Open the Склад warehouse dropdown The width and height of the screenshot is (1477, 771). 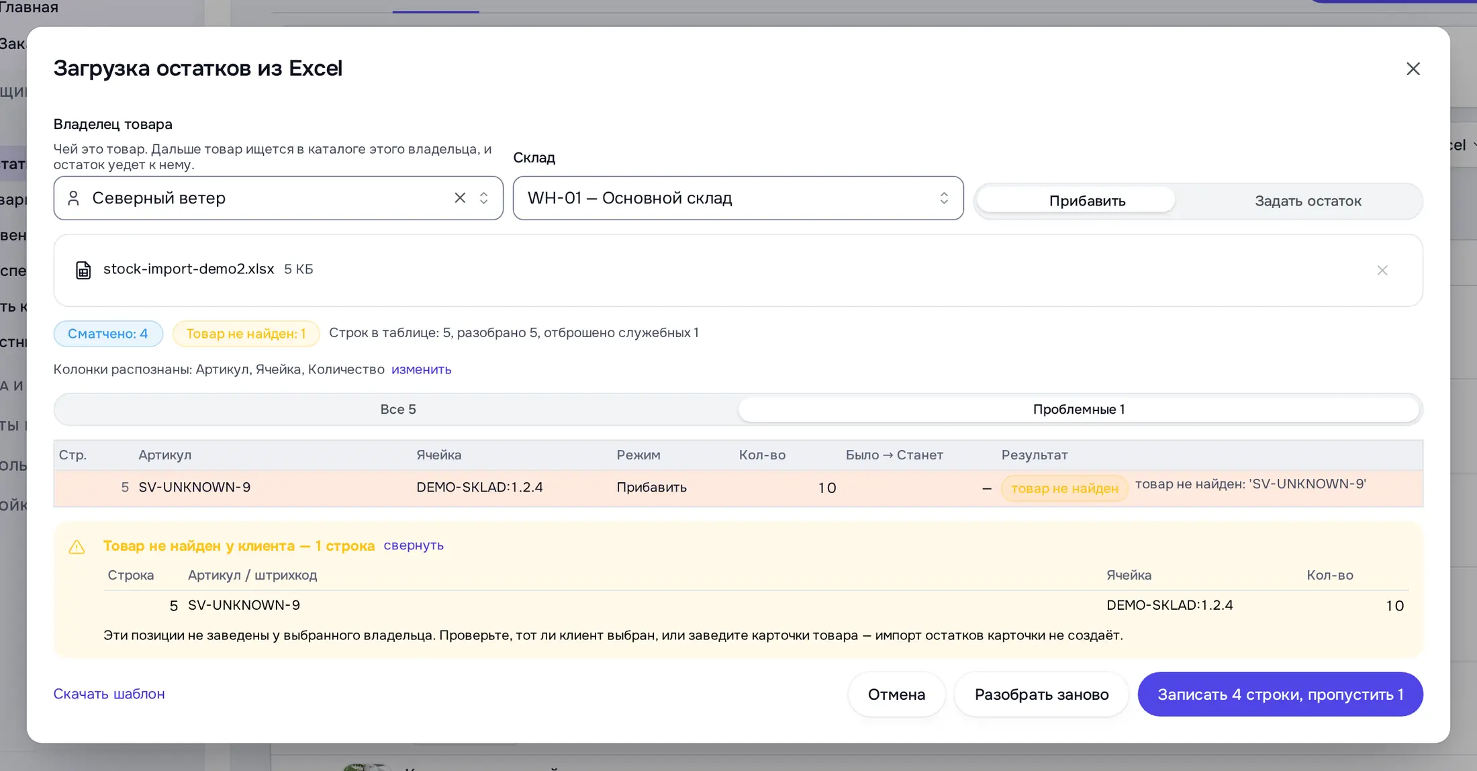click(738, 198)
